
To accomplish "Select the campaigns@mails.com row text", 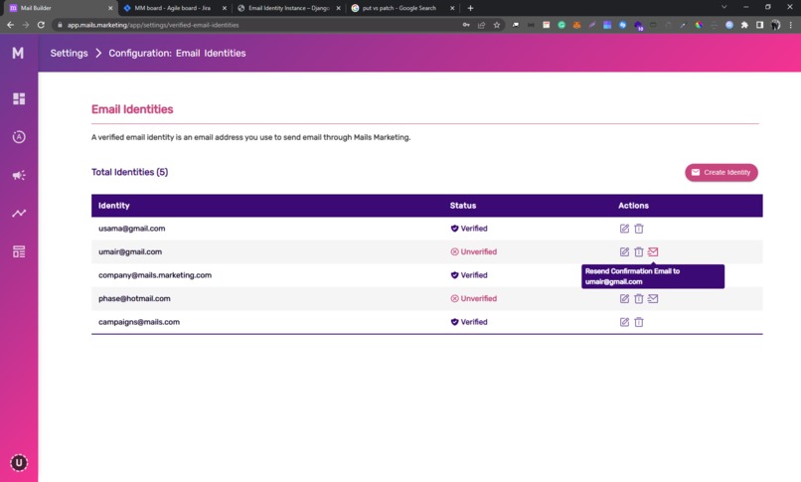I will point(139,322).
